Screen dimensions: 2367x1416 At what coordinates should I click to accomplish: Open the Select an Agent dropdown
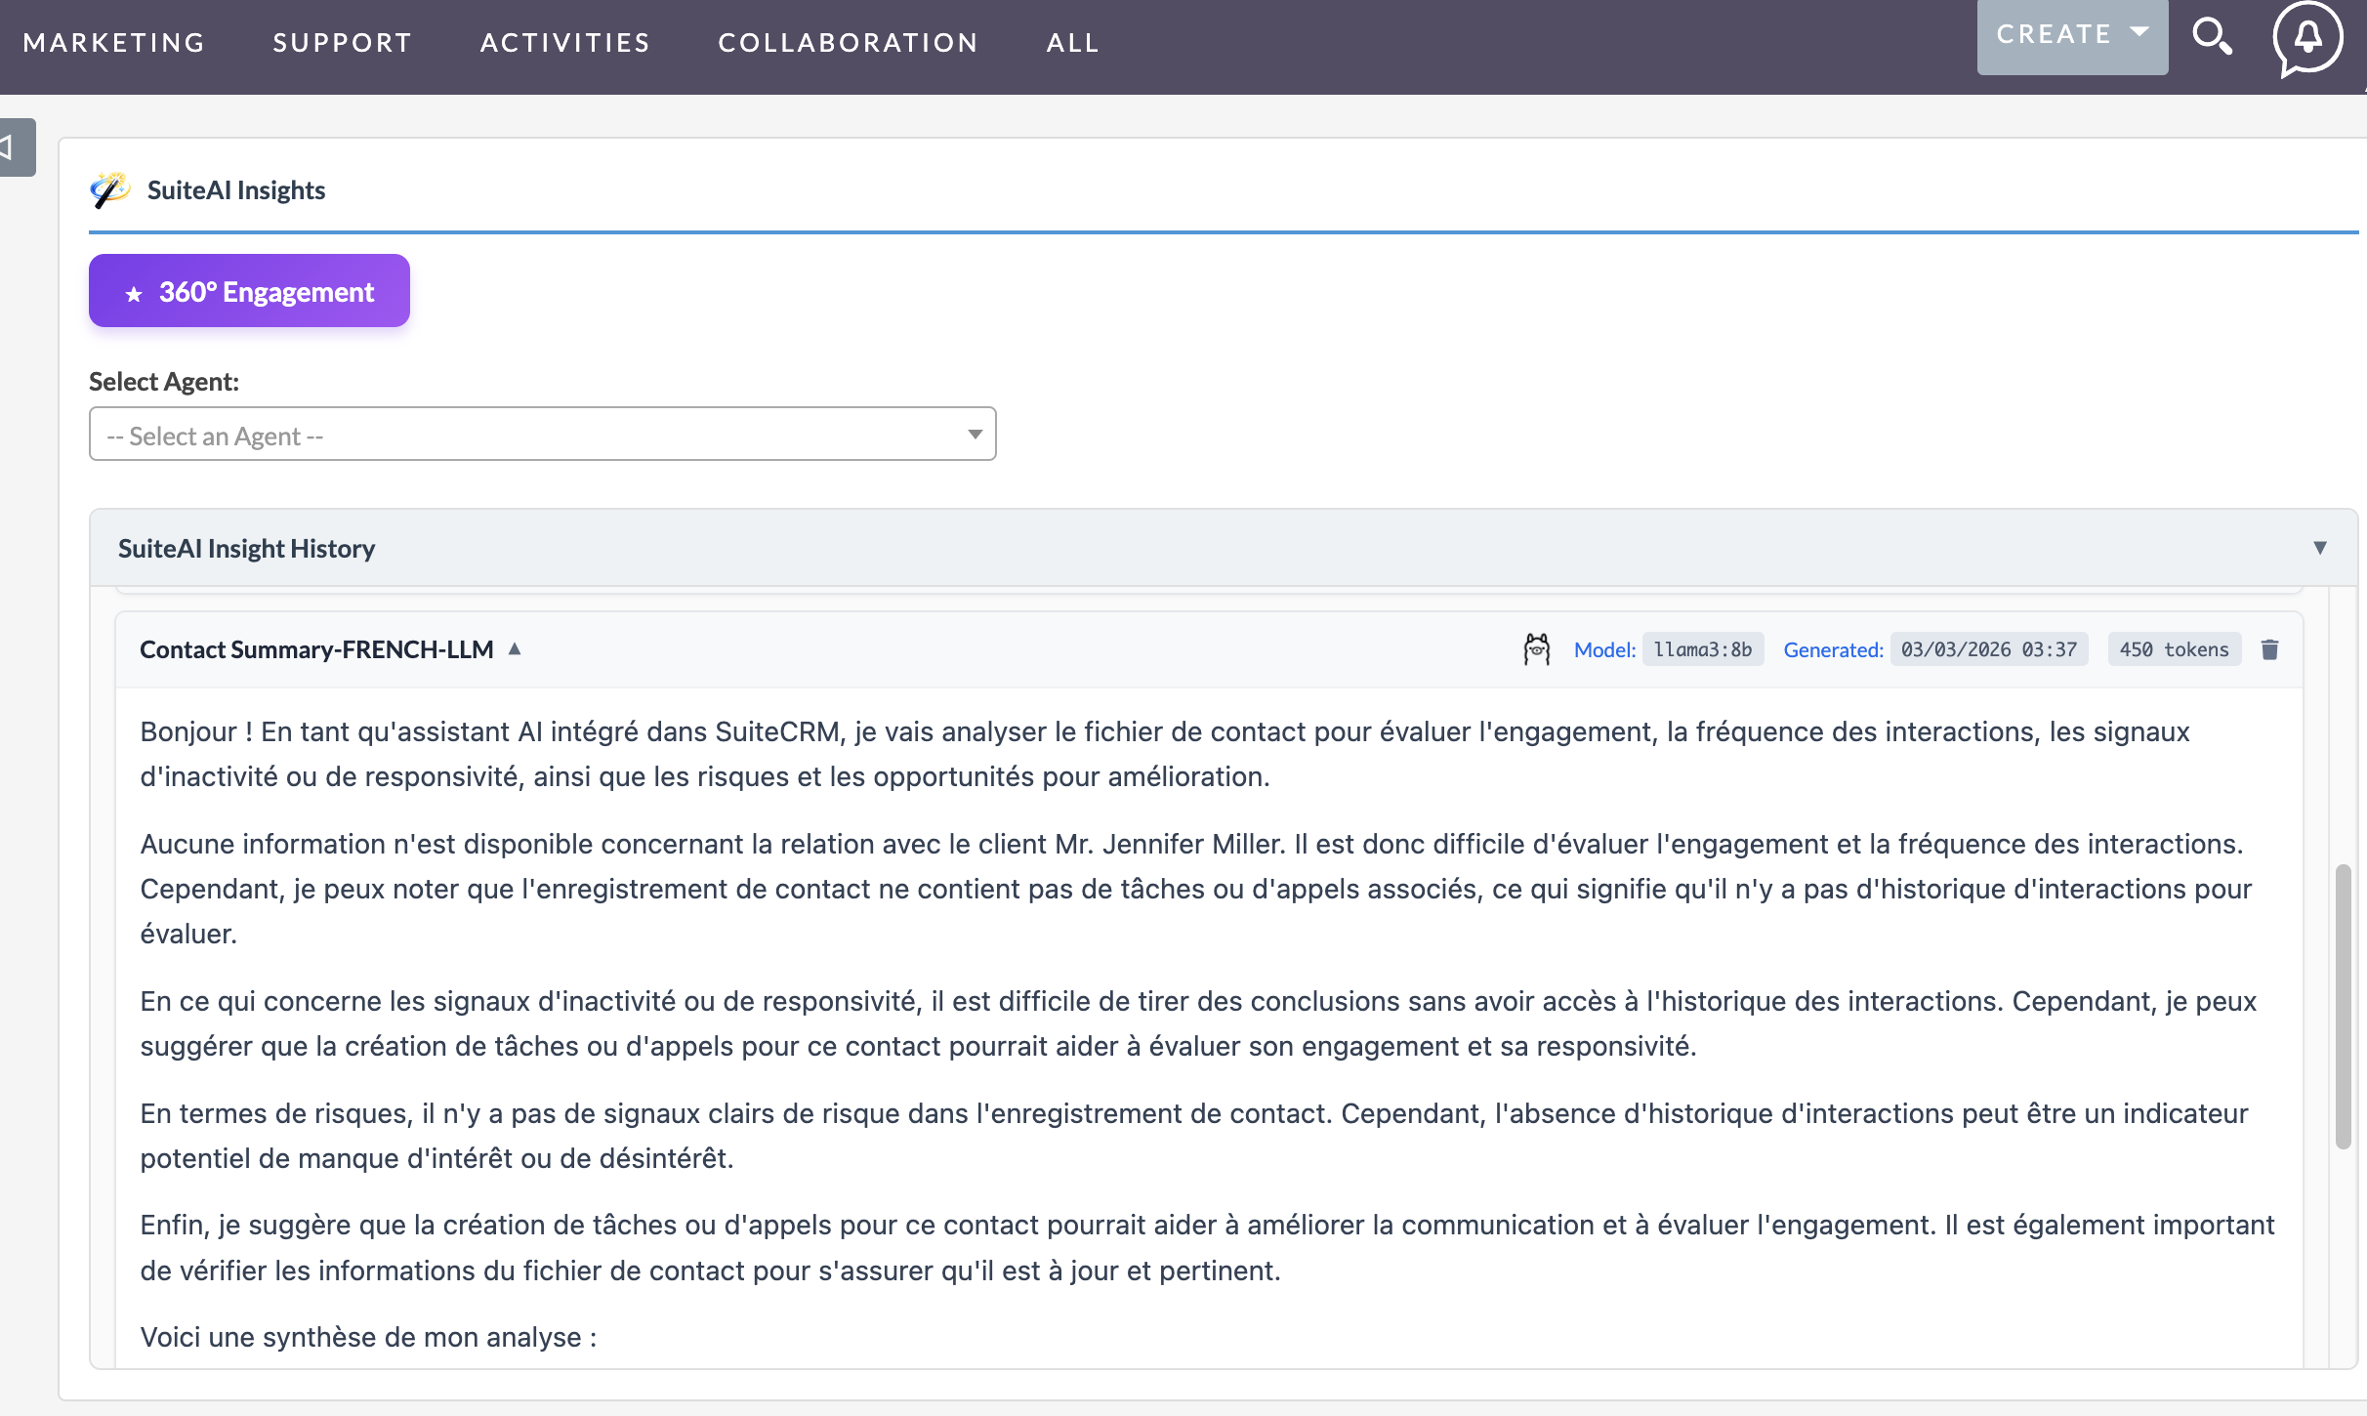542,435
